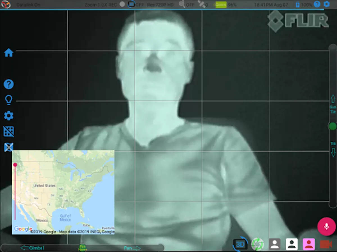Image resolution: width=337 pixels, height=252 pixels.
Task: Tap the green Pan Home knob
Action: (83, 248)
